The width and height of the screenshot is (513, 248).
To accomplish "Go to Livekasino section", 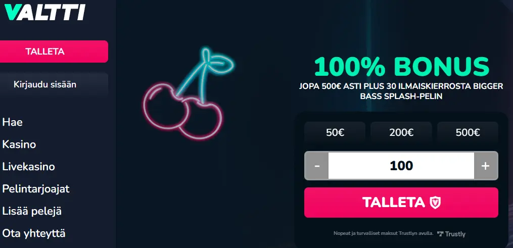I will tap(28, 167).
